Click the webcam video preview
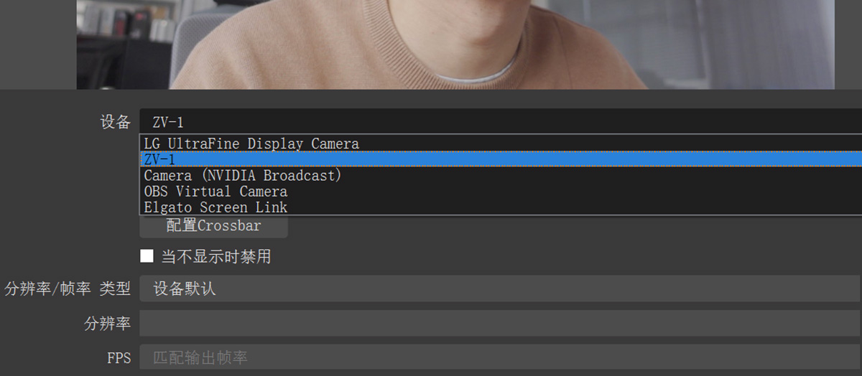This screenshot has width=862, height=376. click(x=455, y=44)
